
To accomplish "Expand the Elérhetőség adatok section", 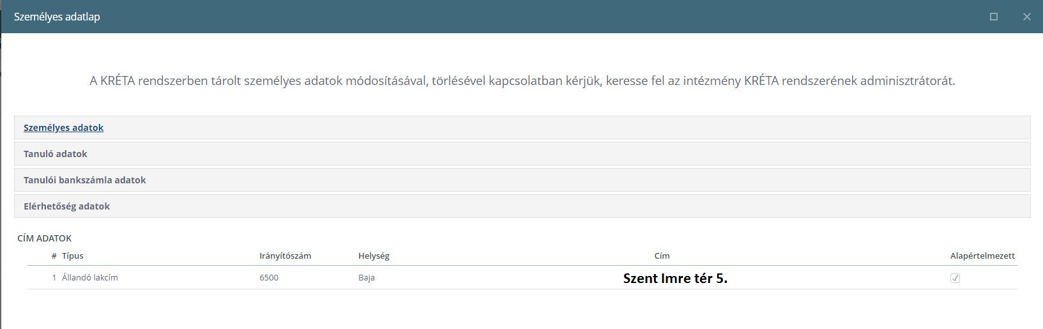I will (x=66, y=206).
